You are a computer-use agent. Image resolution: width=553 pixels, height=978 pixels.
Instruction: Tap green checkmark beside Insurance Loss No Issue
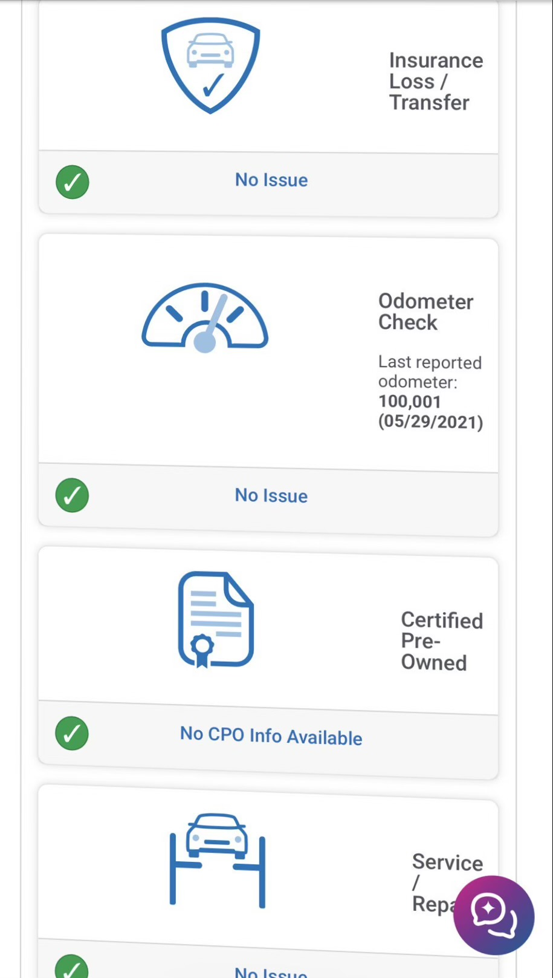(x=73, y=182)
